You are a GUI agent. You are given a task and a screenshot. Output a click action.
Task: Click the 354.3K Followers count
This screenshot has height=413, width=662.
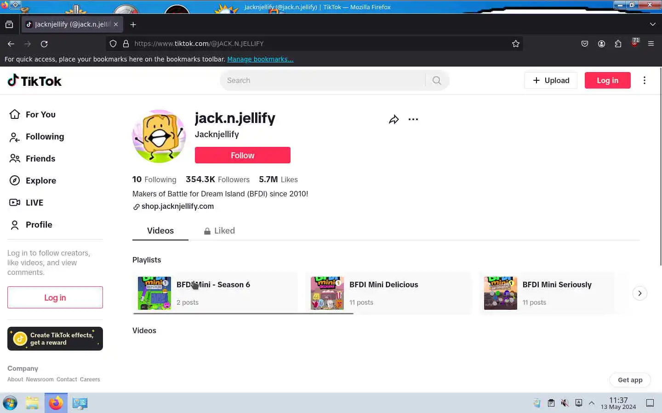pos(217,179)
